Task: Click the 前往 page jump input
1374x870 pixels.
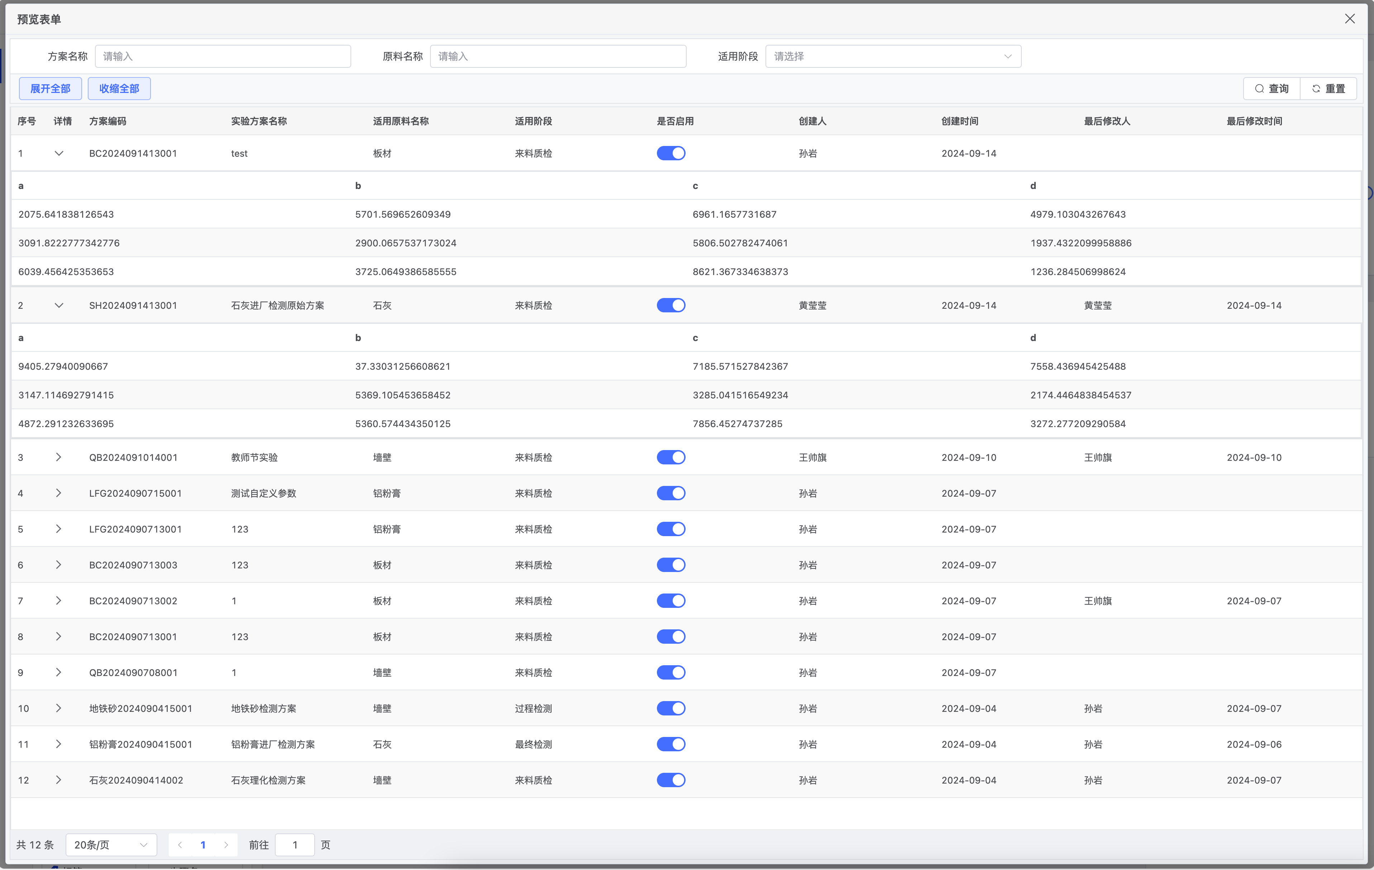Action: click(295, 845)
